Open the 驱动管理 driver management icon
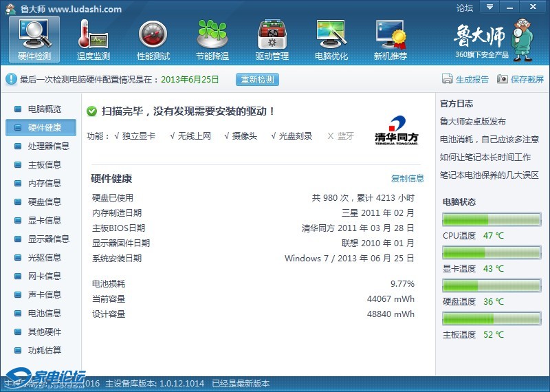 coord(272,34)
